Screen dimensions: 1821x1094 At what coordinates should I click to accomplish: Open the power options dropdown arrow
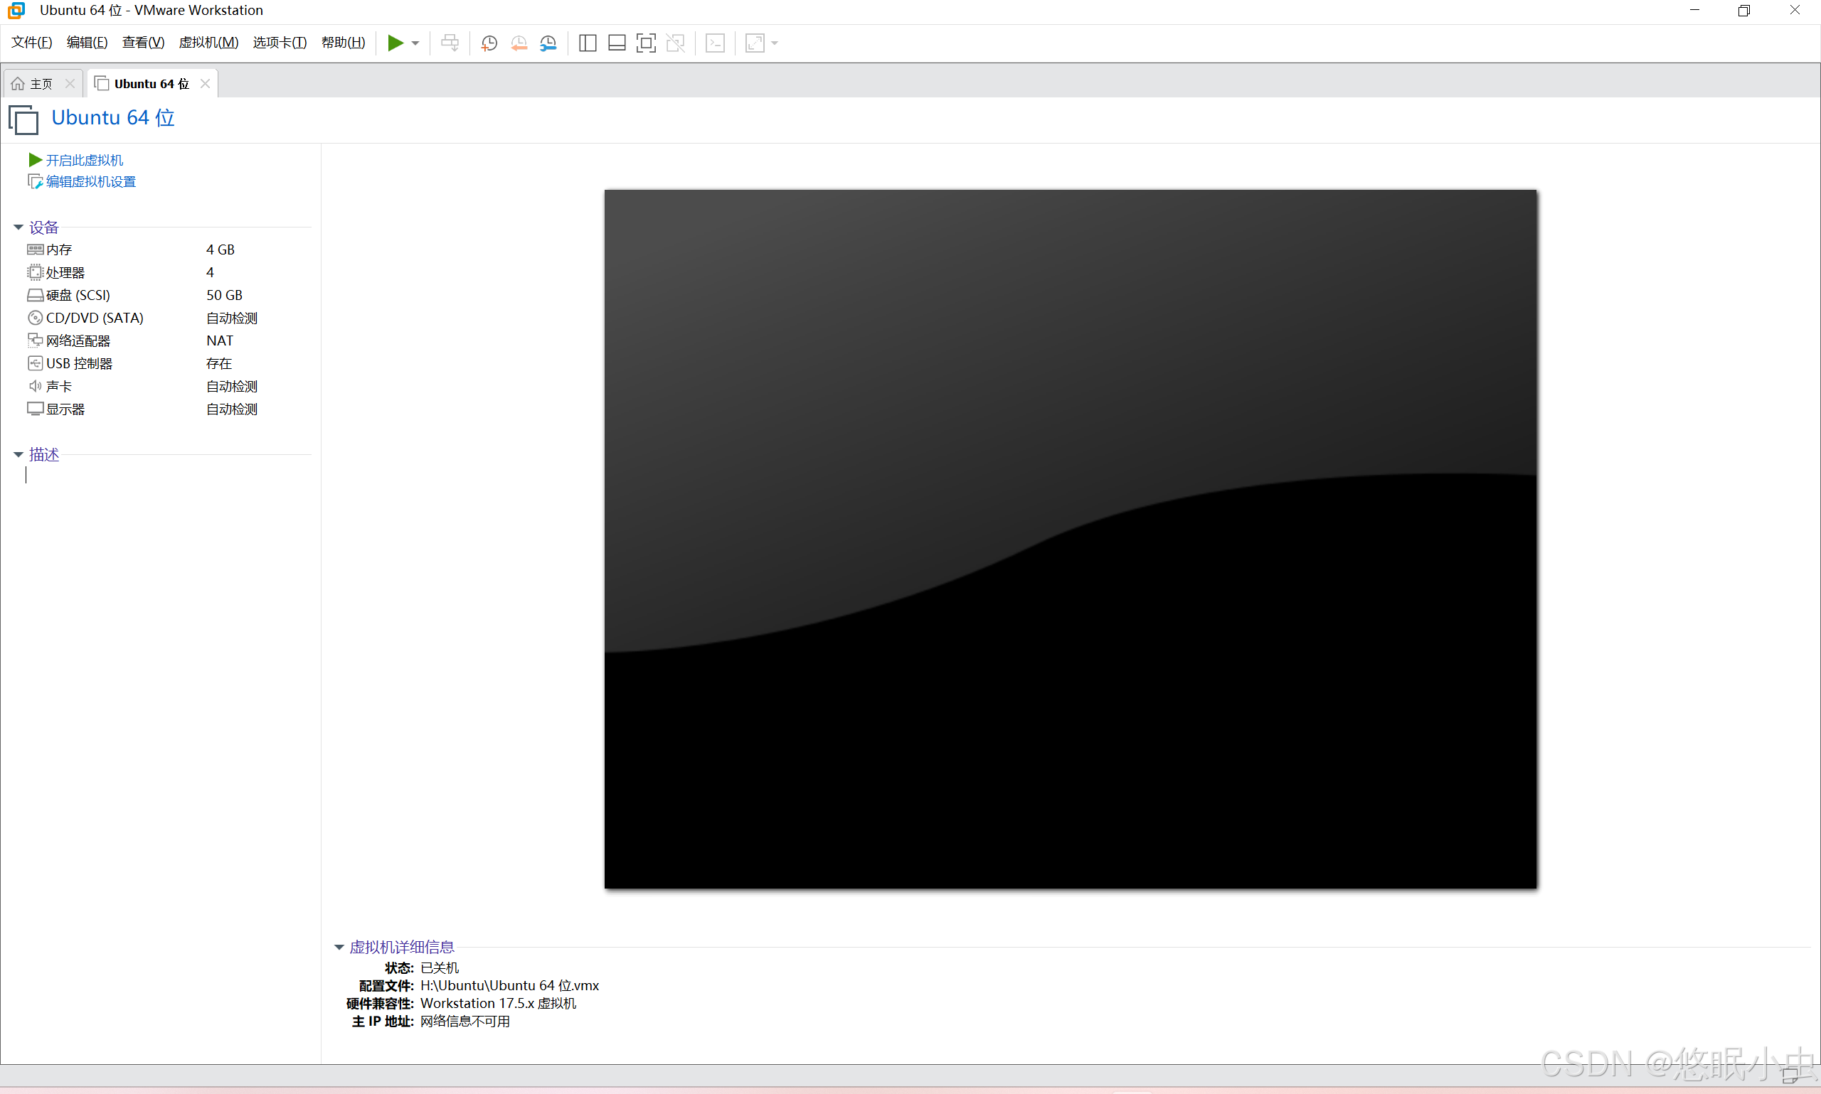point(416,43)
